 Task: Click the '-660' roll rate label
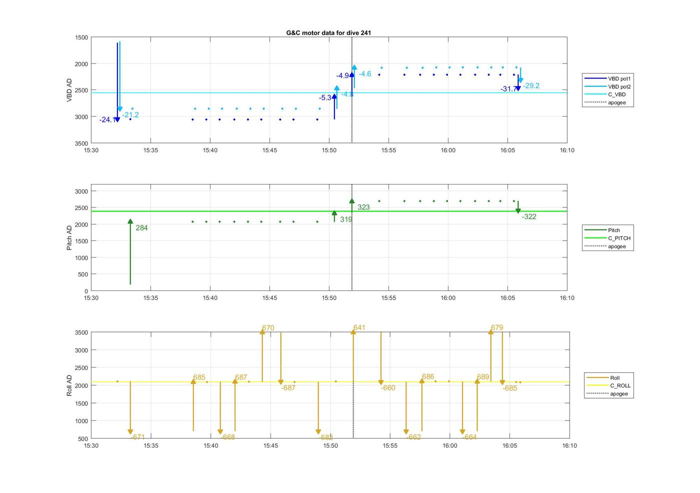(x=388, y=388)
